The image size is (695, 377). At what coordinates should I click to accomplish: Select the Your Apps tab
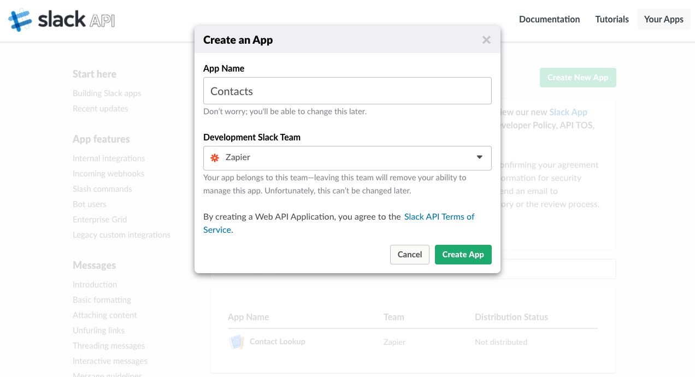(663, 19)
